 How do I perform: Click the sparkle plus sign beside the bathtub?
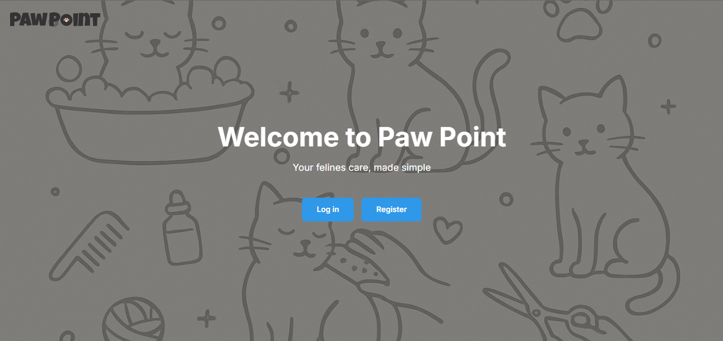click(x=289, y=92)
